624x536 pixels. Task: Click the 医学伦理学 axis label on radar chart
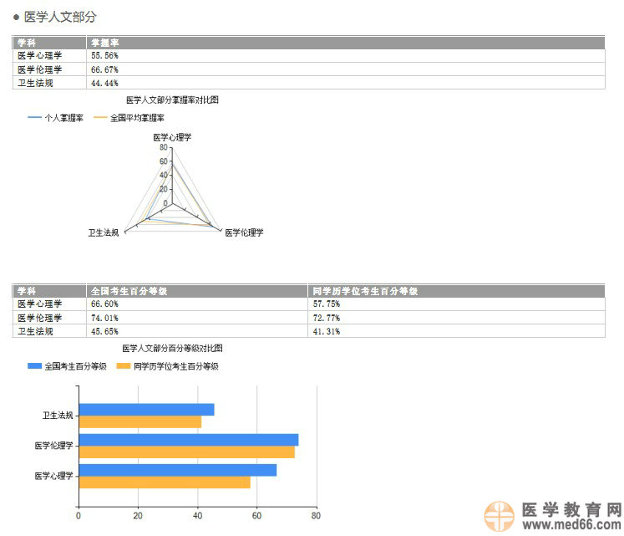coord(244,232)
